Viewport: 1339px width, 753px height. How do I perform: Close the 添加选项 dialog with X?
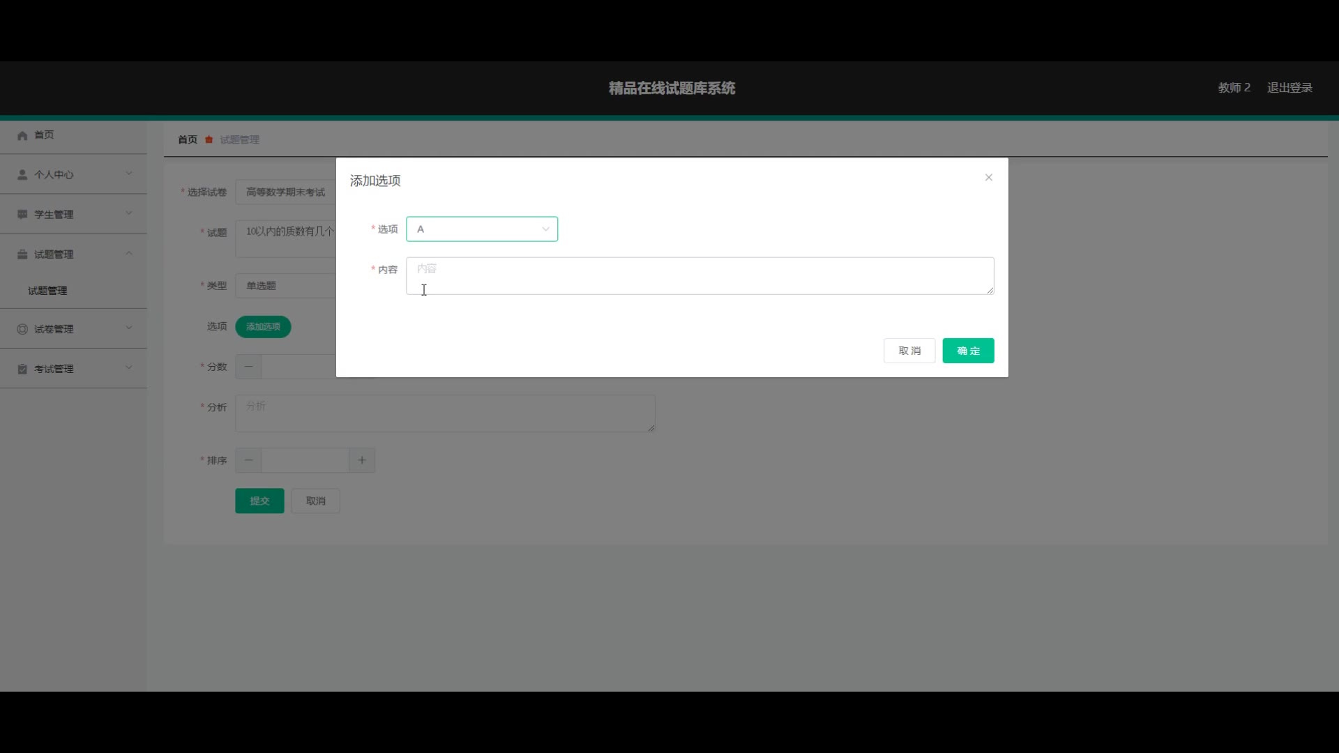(988, 178)
